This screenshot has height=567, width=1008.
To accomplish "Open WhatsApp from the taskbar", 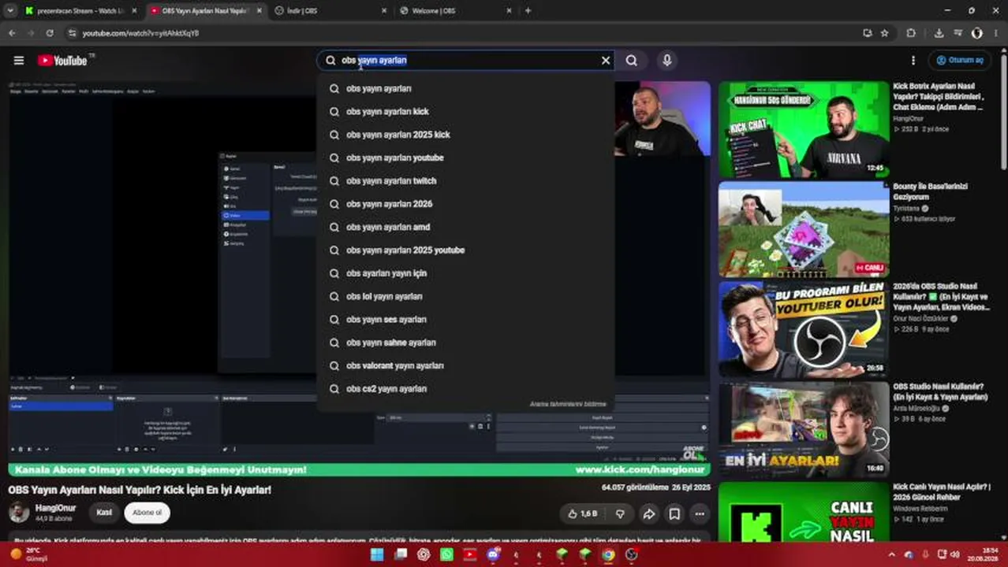I will 447,554.
